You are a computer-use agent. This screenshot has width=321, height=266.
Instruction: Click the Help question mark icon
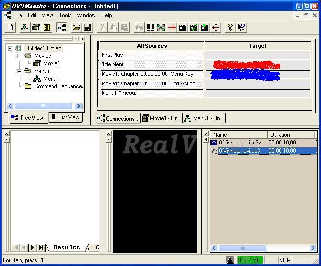click(230, 27)
